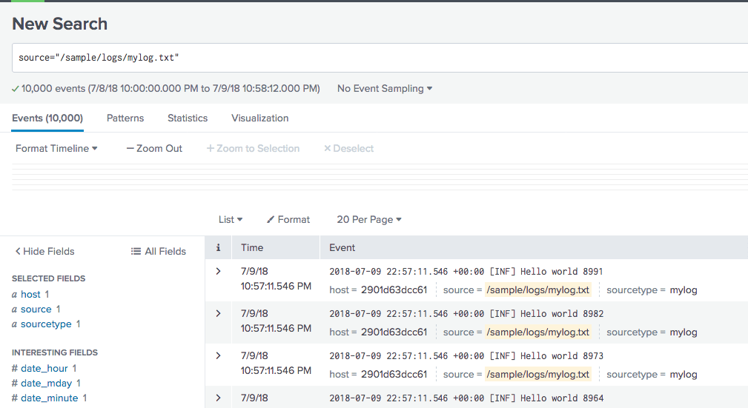Open the date_mday interesting field
The width and height of the screenshot is (748, 408).
(x=46, y=384)
